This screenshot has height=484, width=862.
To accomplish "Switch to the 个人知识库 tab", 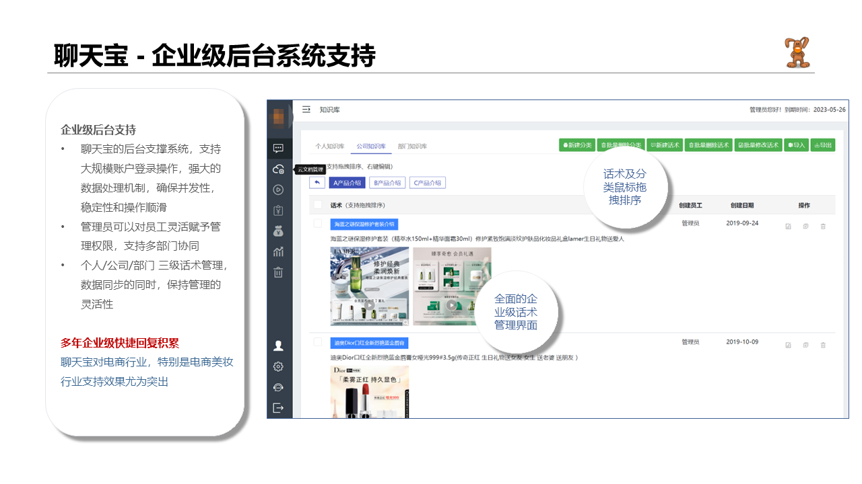I will [x=331, y=145].
